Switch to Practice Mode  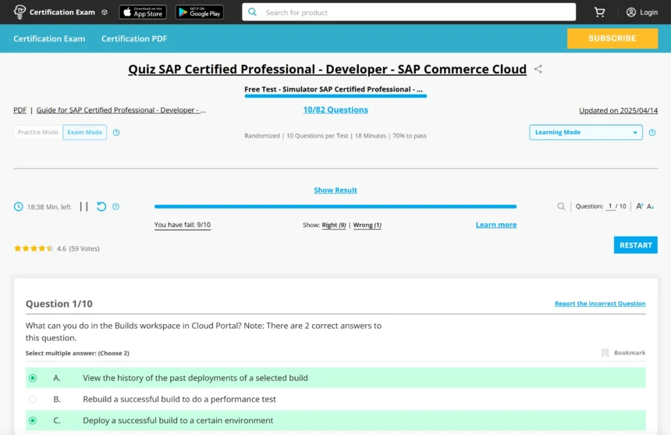[38, 133]
